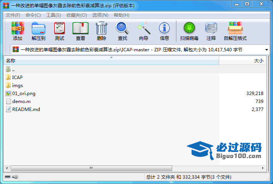This screenshot has height=184, width=273.
Task: Start Virus Scan (扫描病毒) icon
Action: [x=189, y=28]
